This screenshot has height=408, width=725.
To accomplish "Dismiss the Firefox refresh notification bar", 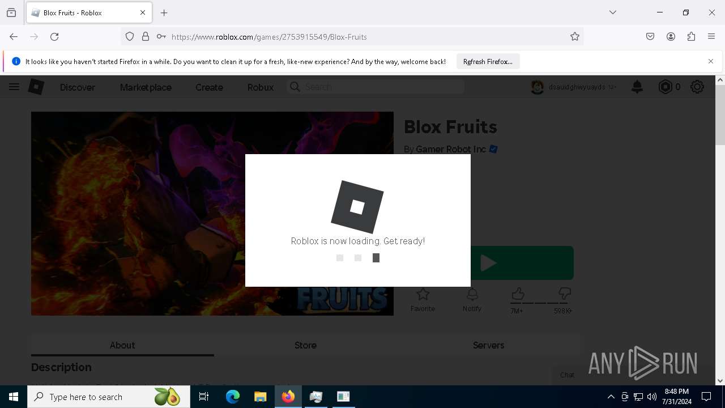I will 711,61.
